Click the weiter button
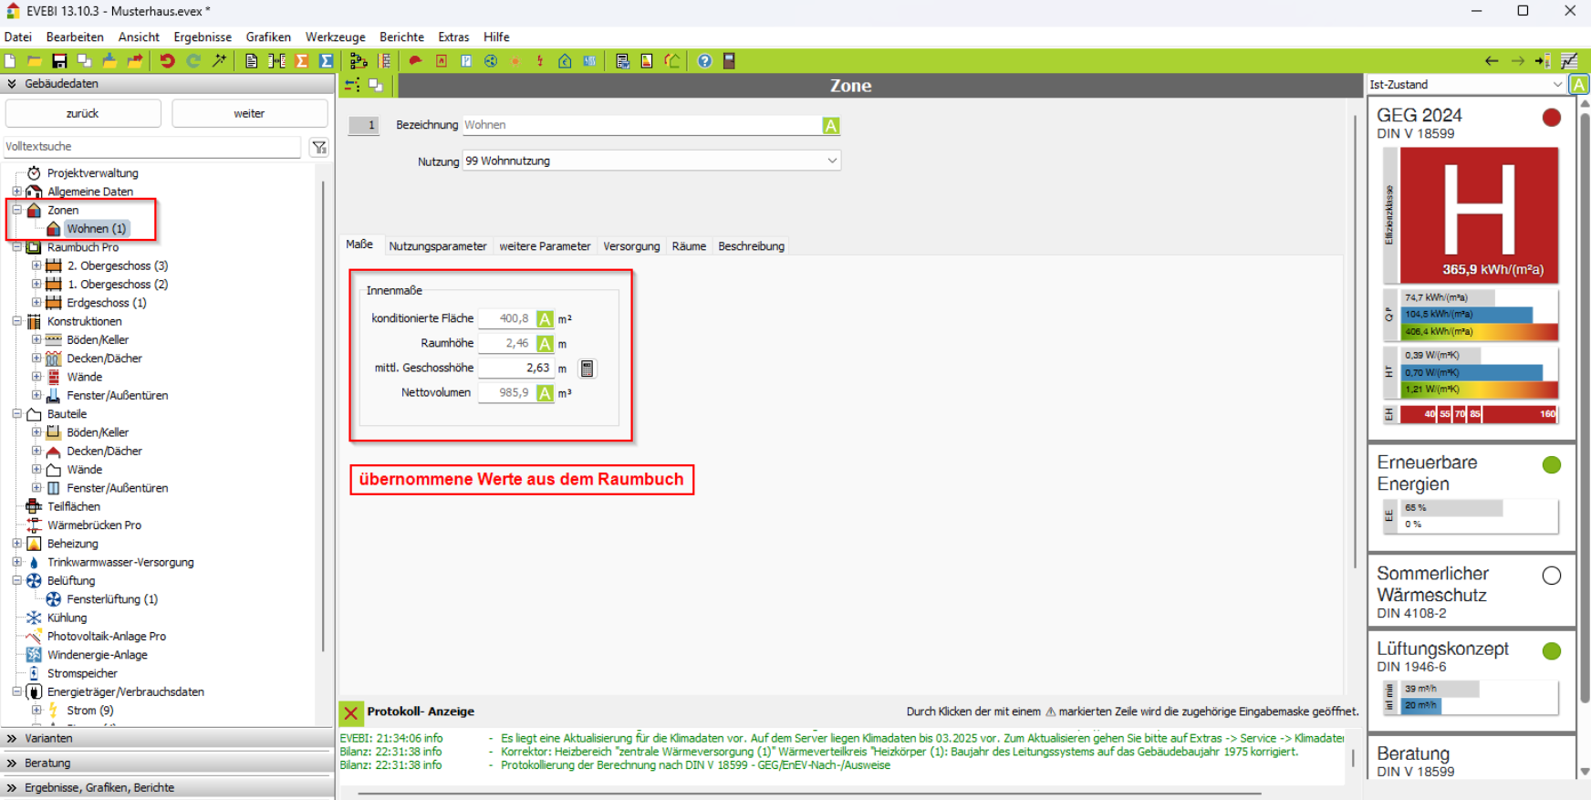 pyautogui.click(x=249, y=114)
